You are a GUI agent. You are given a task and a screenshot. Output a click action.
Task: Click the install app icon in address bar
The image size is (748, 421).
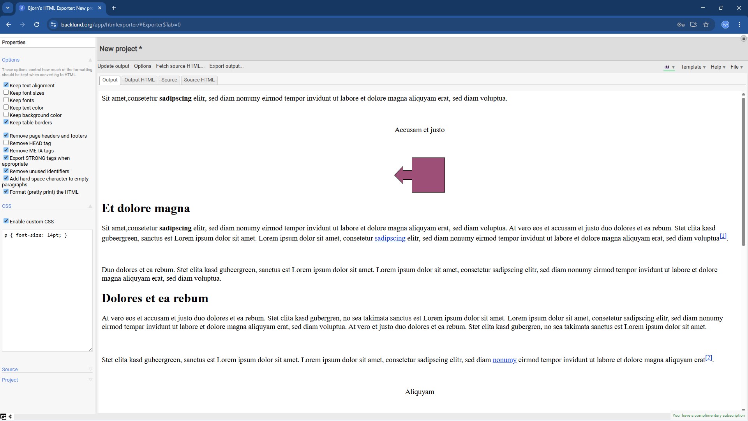coord(693,25)
